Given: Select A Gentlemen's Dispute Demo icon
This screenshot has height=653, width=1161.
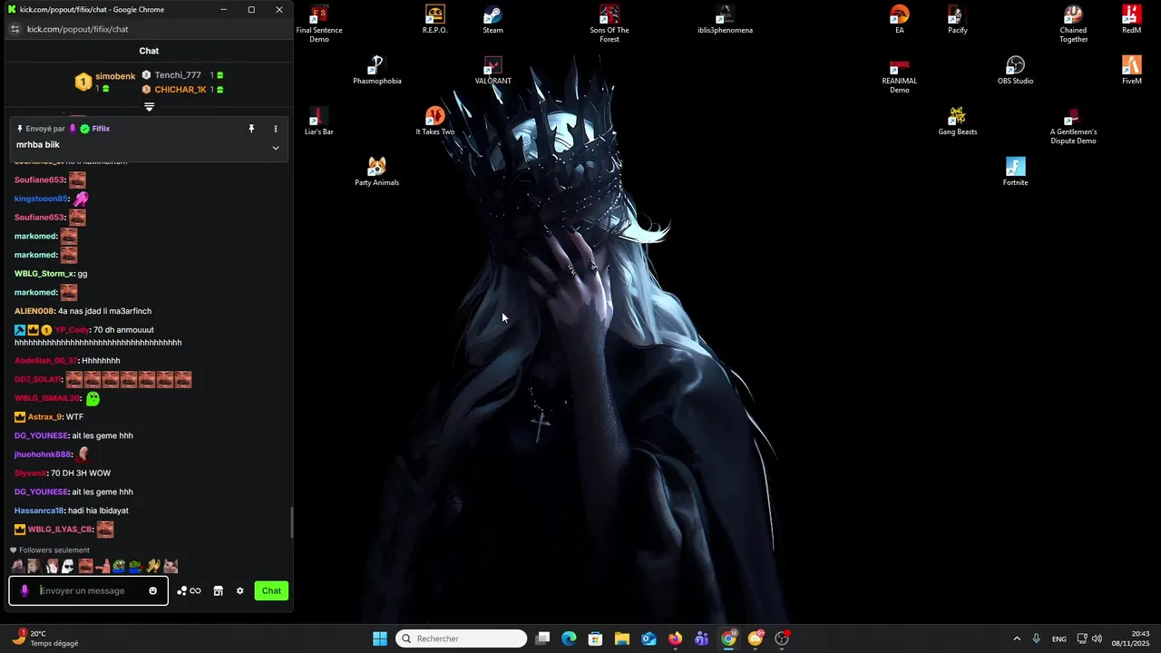Looking at the screenshot, I should coord(1073,126).
